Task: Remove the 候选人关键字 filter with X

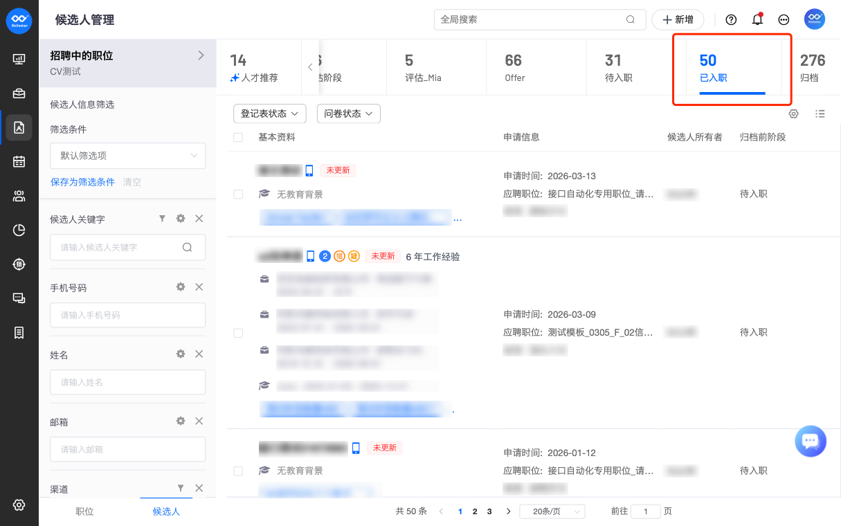Action: tap(199, 219)
